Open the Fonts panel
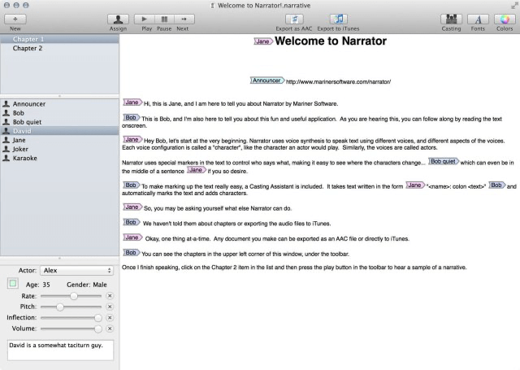This screenshot has height=370, width=520. (x=478, y=20)
